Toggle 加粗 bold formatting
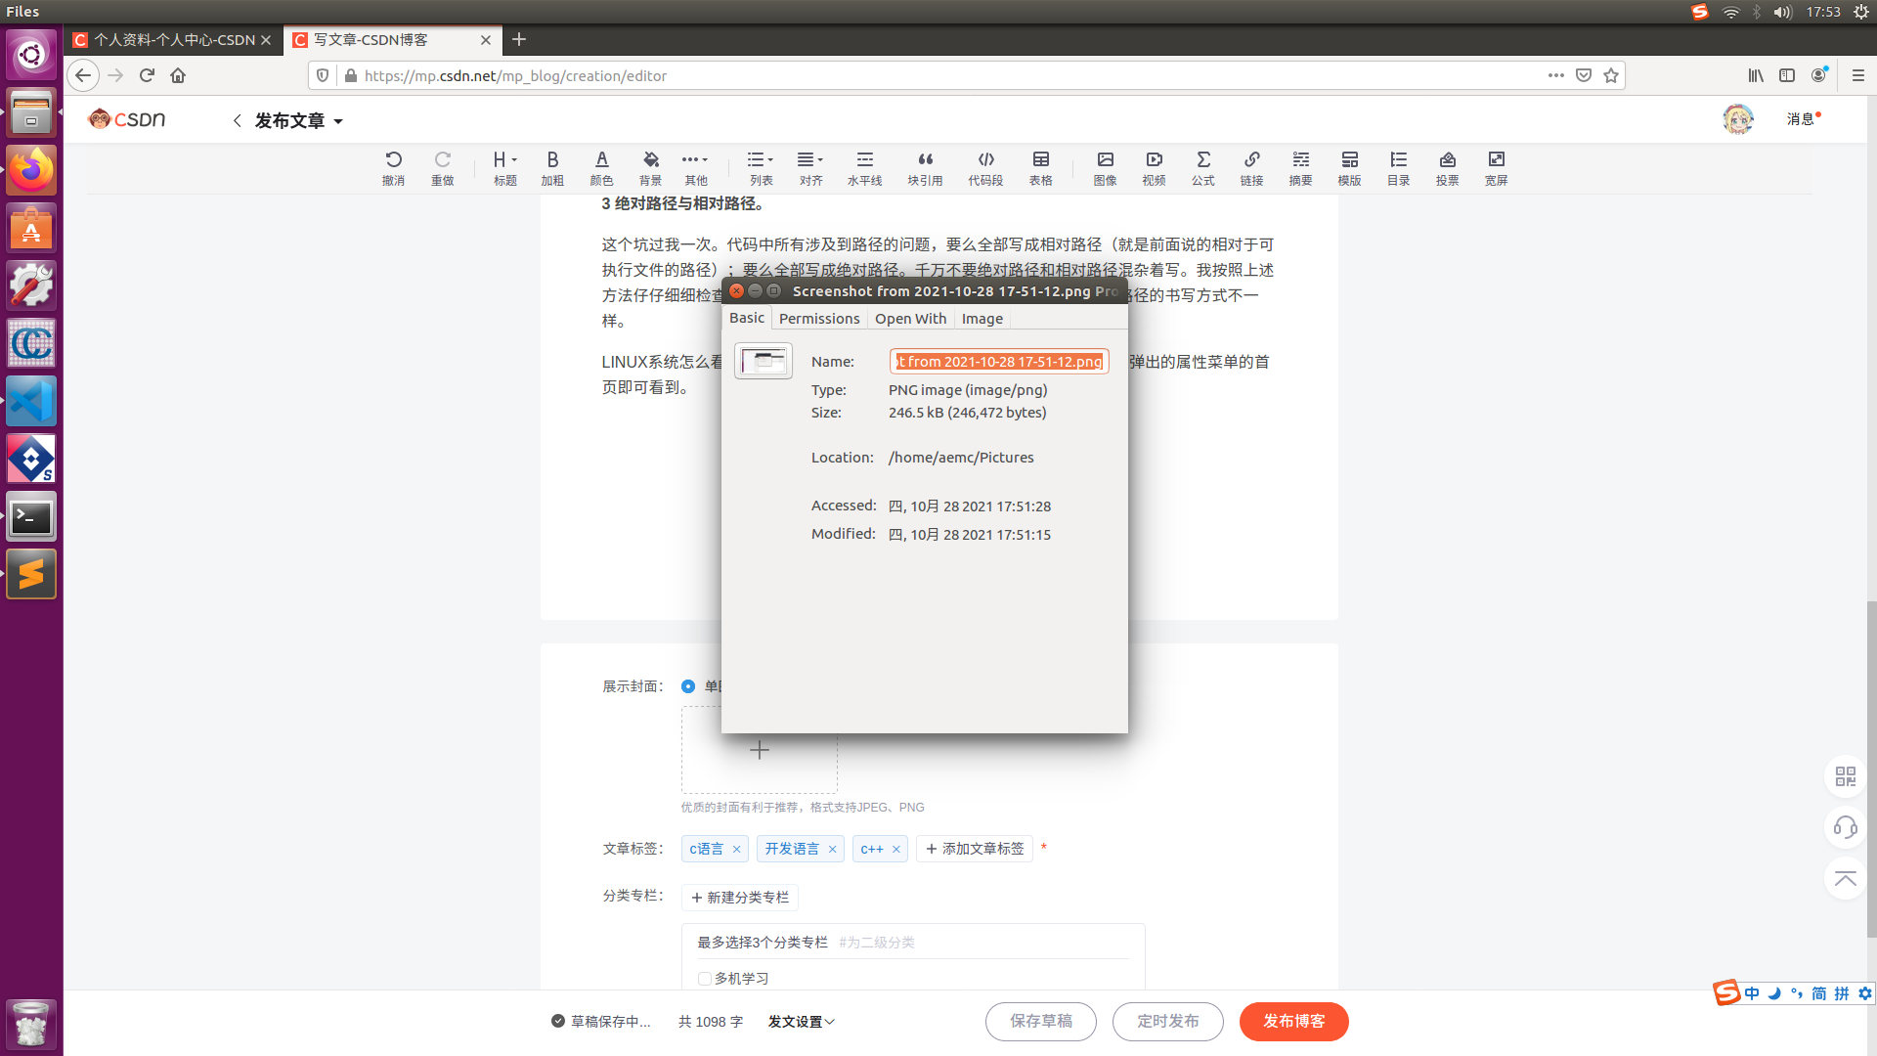This screenshot has width=1877, height=1056. 553,167
